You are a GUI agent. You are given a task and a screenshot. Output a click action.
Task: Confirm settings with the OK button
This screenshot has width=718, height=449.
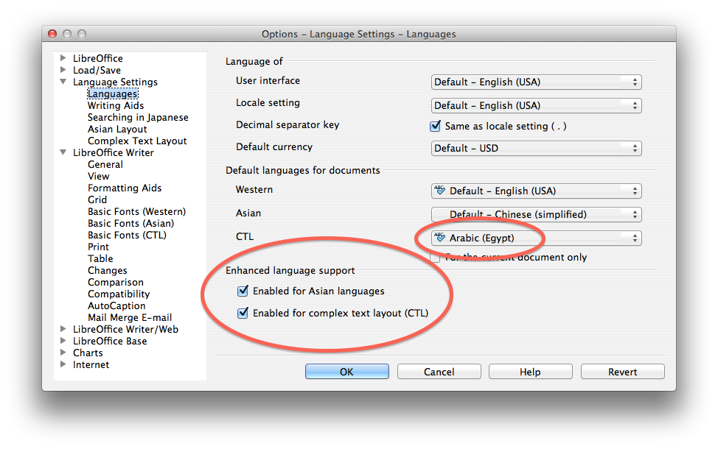(347, 372)
